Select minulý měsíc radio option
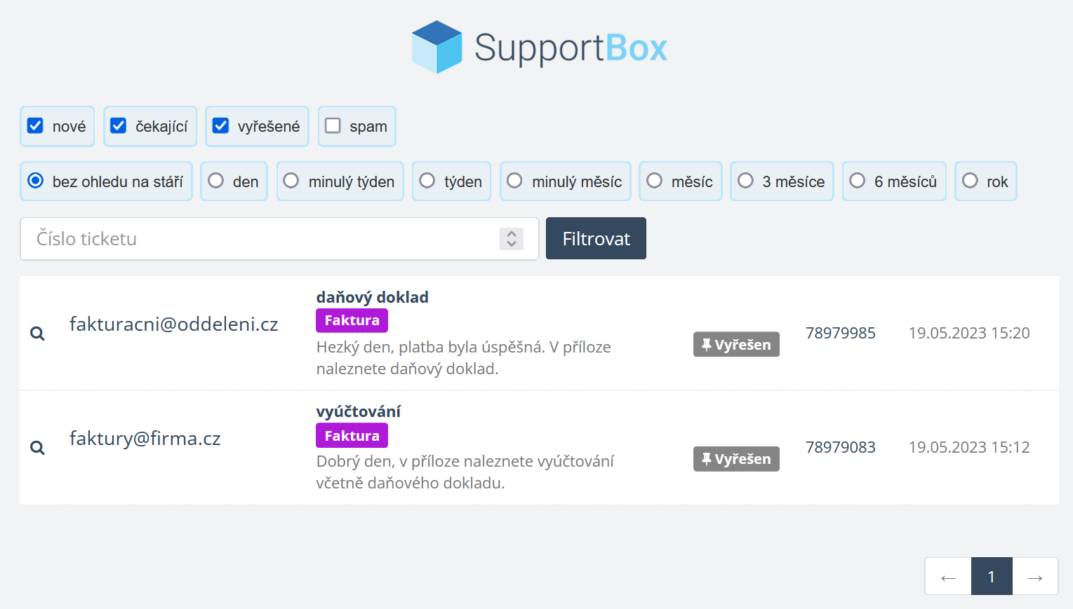 pos(514,181)
